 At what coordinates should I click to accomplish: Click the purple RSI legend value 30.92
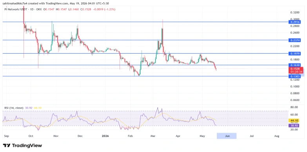pos(29,108)
